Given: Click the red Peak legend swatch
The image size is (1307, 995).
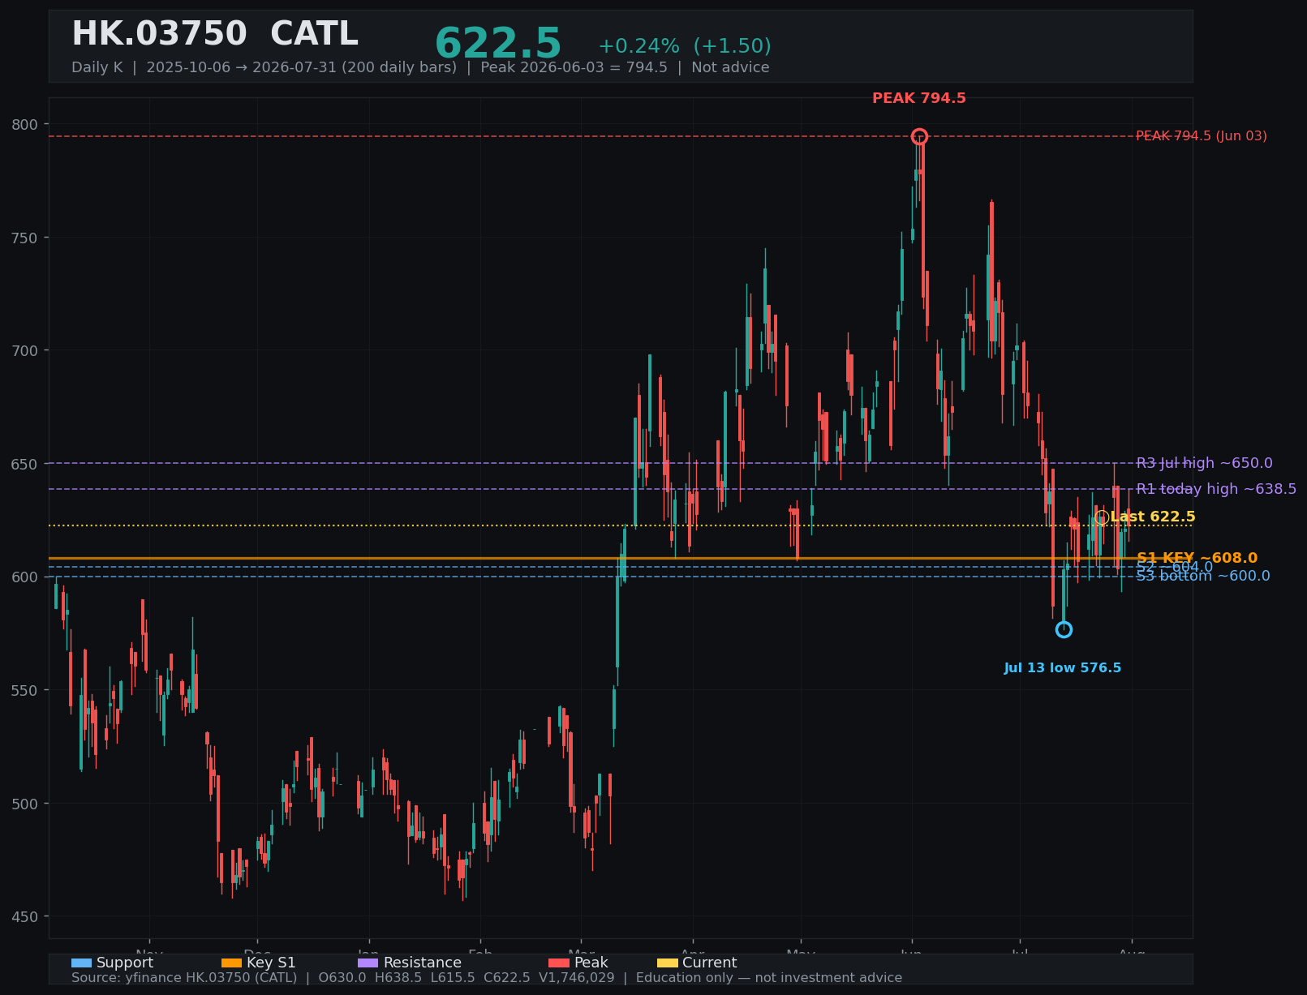Looking at the screenshot, I should coord(559,963).
